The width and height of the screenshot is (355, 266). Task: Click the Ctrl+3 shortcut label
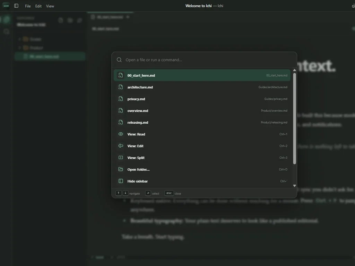(283, 158)
